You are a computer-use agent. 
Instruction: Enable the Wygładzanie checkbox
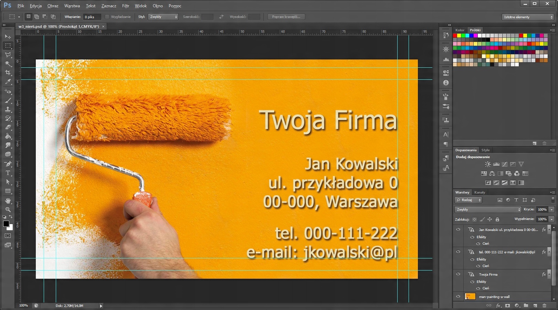coord(107,17)
